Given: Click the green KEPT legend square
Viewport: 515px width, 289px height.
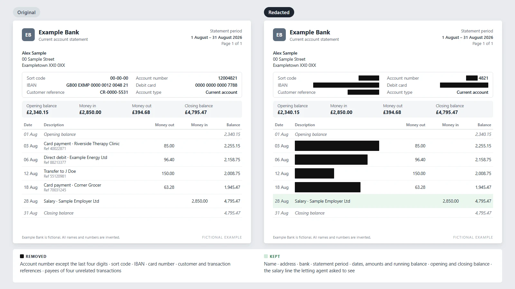Looking at the screenshot, I should pyautogui.click(x=266, y=256).
